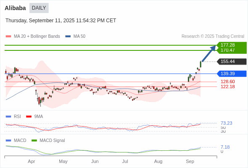248x168 pixels.
Task: Click the 122.18 red support value
Action: [x=227, y=87]
